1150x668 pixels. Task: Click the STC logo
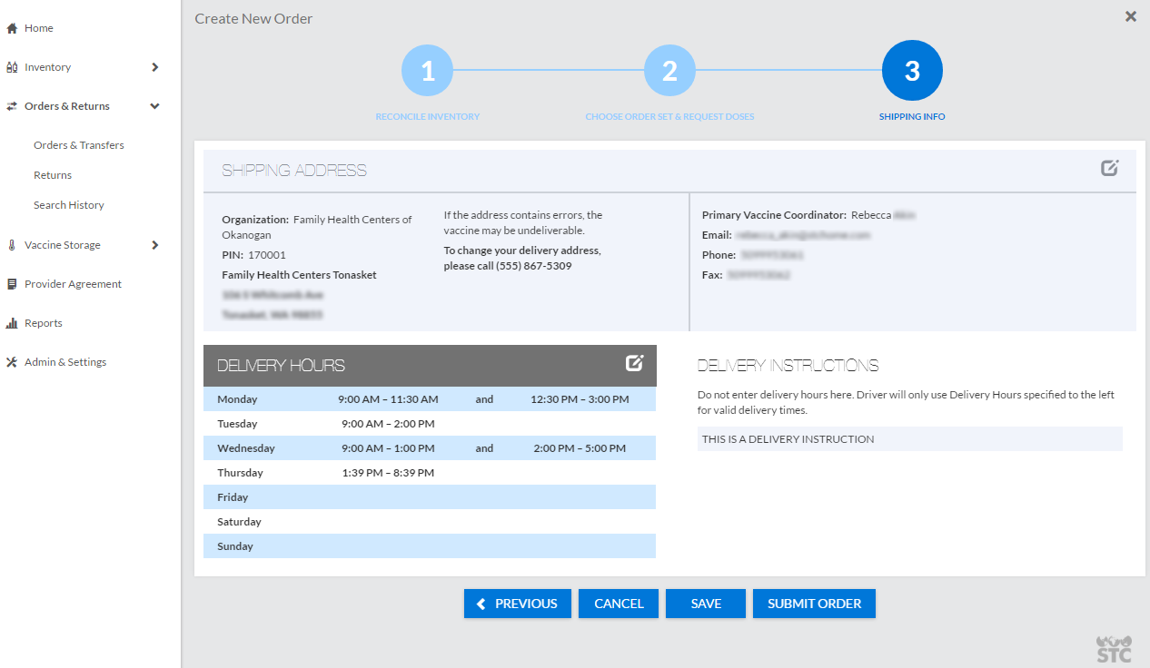(x=1115, y=646)
